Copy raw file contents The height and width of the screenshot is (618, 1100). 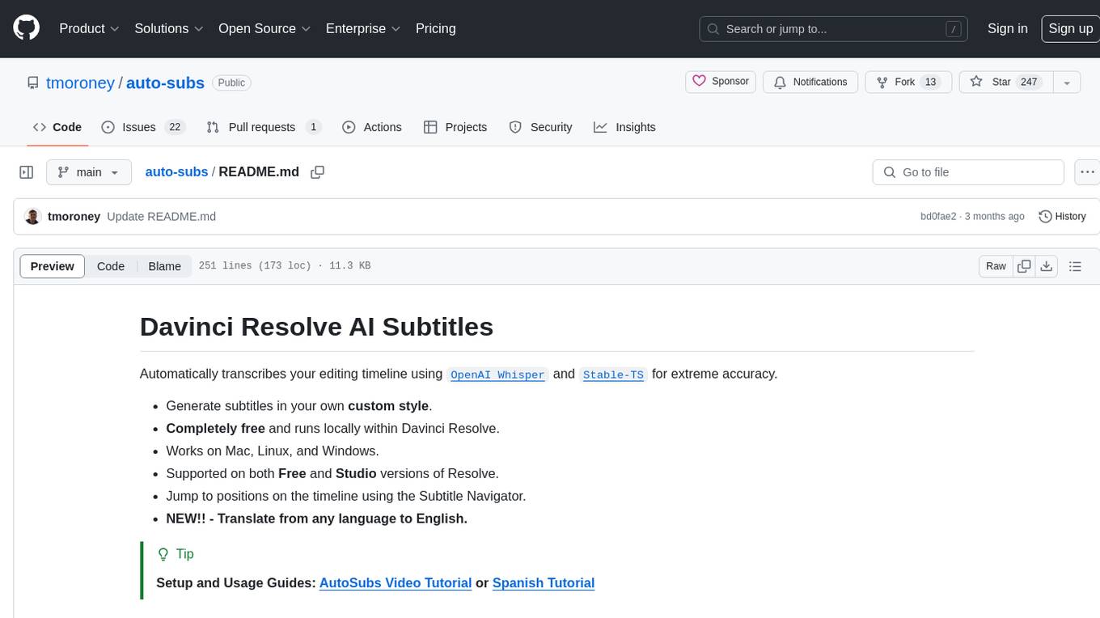pos(1024,266)
